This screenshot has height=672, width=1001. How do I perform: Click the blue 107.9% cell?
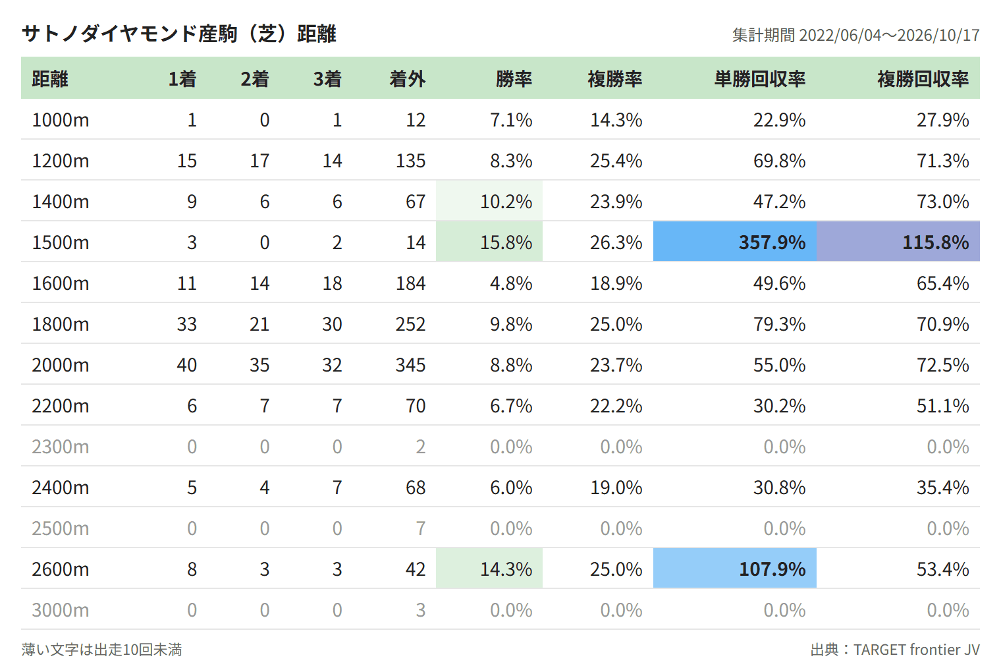coord(735,569)
